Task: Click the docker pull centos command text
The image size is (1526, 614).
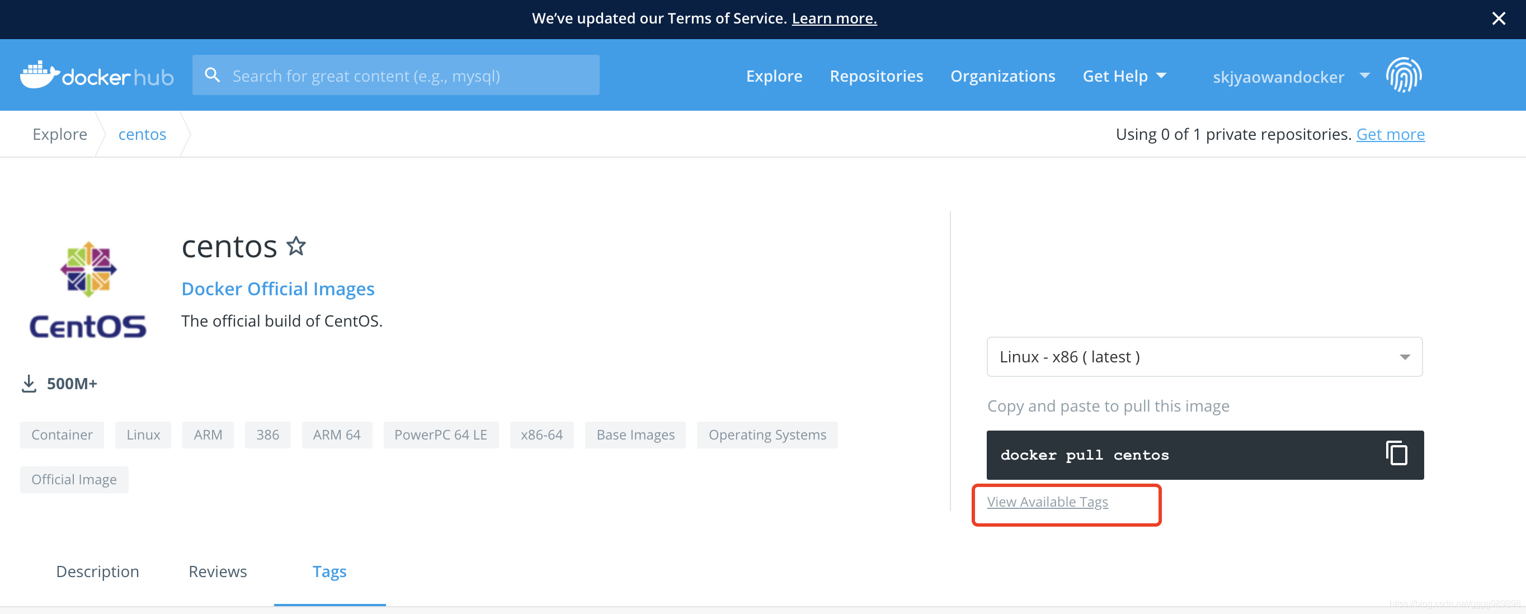Action: (1084, 455)
